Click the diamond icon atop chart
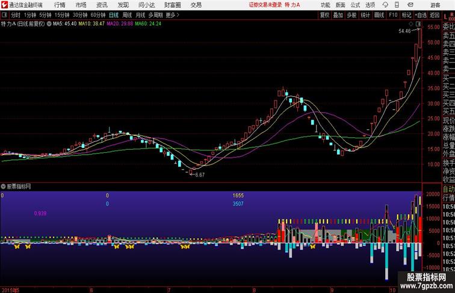Viewport: 455px width, 293px height. coord(410,24)
